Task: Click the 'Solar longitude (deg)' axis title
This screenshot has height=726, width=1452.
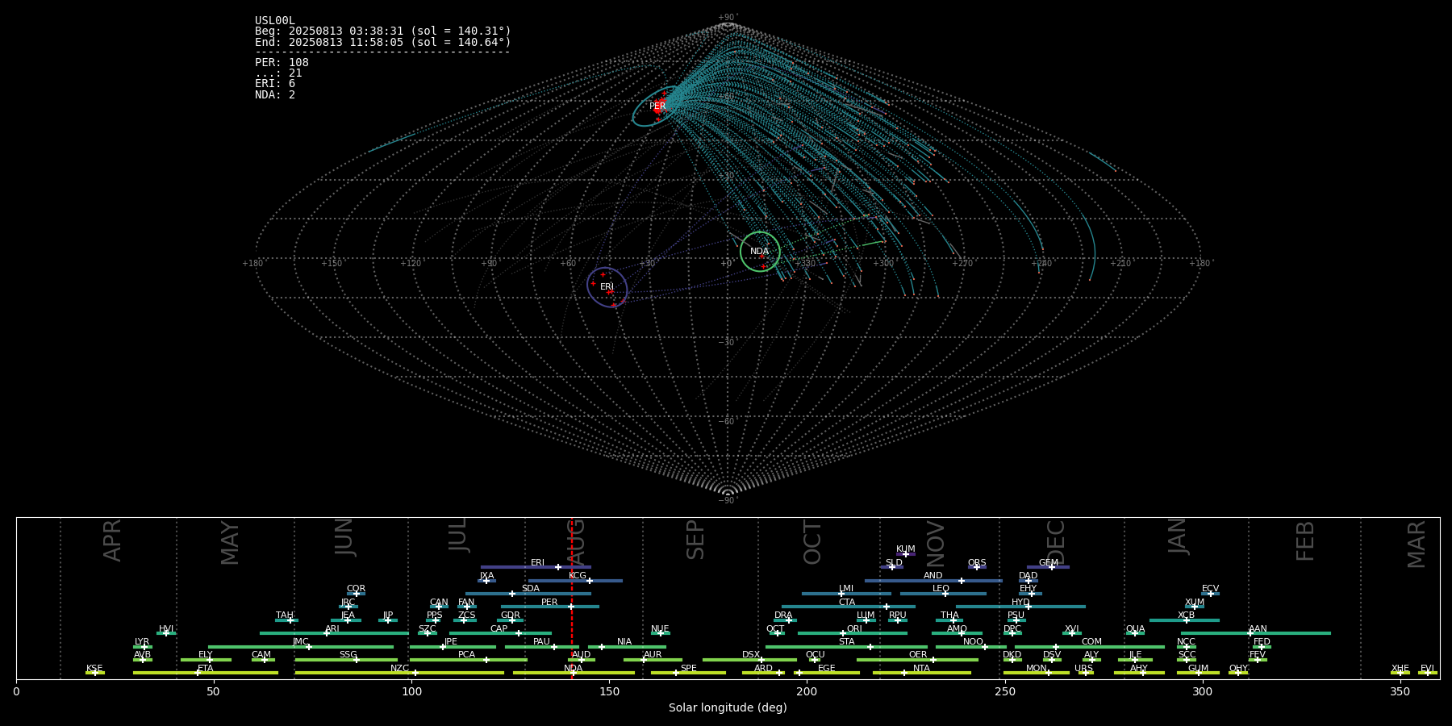Action: point(728,707)
